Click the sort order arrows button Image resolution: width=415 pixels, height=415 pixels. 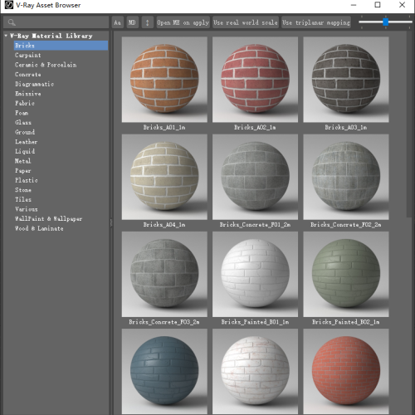coord(147,22)
